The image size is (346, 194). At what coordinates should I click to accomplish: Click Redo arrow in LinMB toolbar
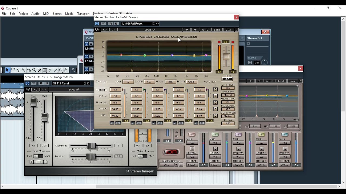tap(114, 30)
